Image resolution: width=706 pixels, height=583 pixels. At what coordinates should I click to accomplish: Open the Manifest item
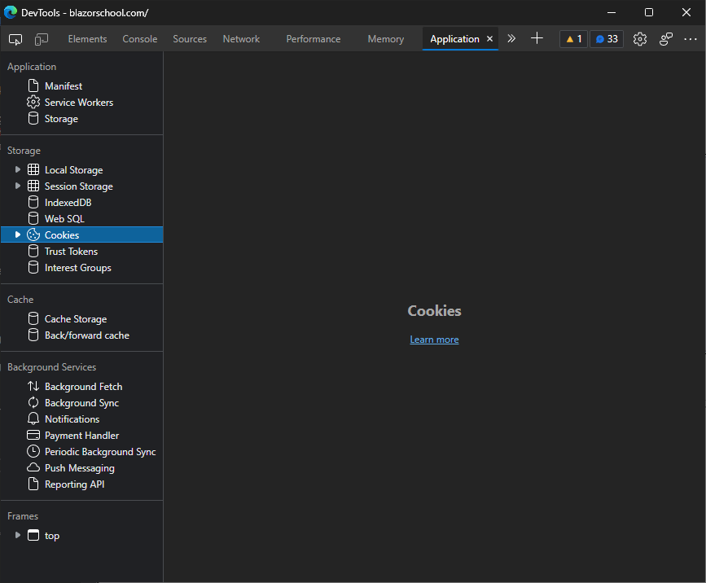[63, 86]
